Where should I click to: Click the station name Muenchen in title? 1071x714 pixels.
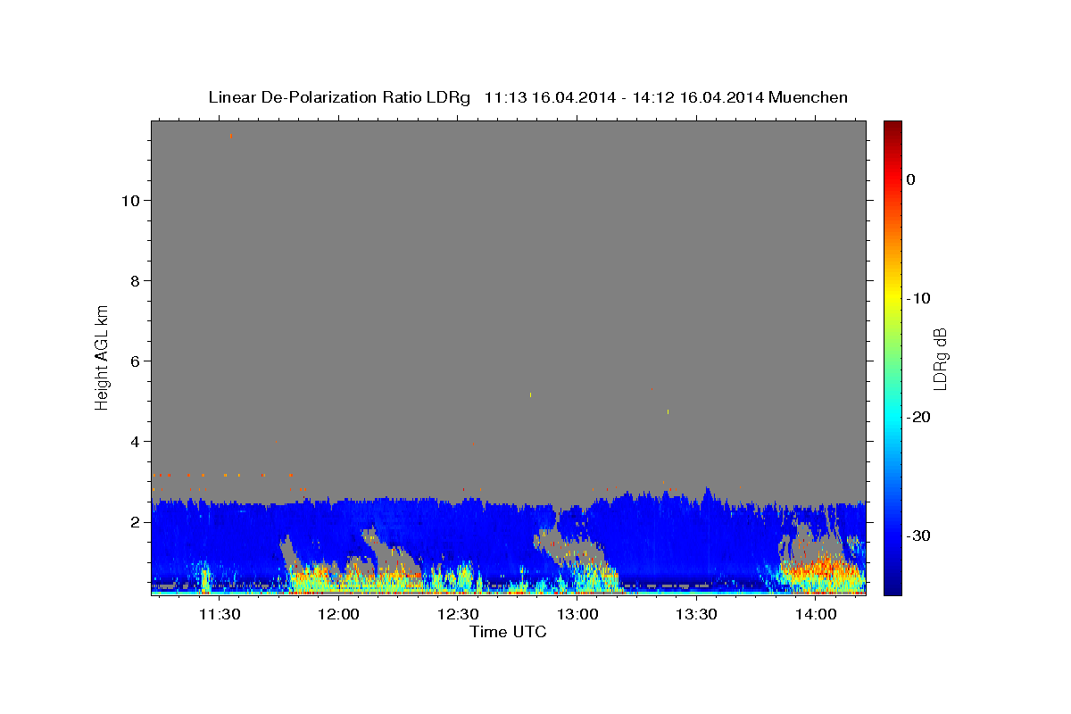[x=810, y=97]
